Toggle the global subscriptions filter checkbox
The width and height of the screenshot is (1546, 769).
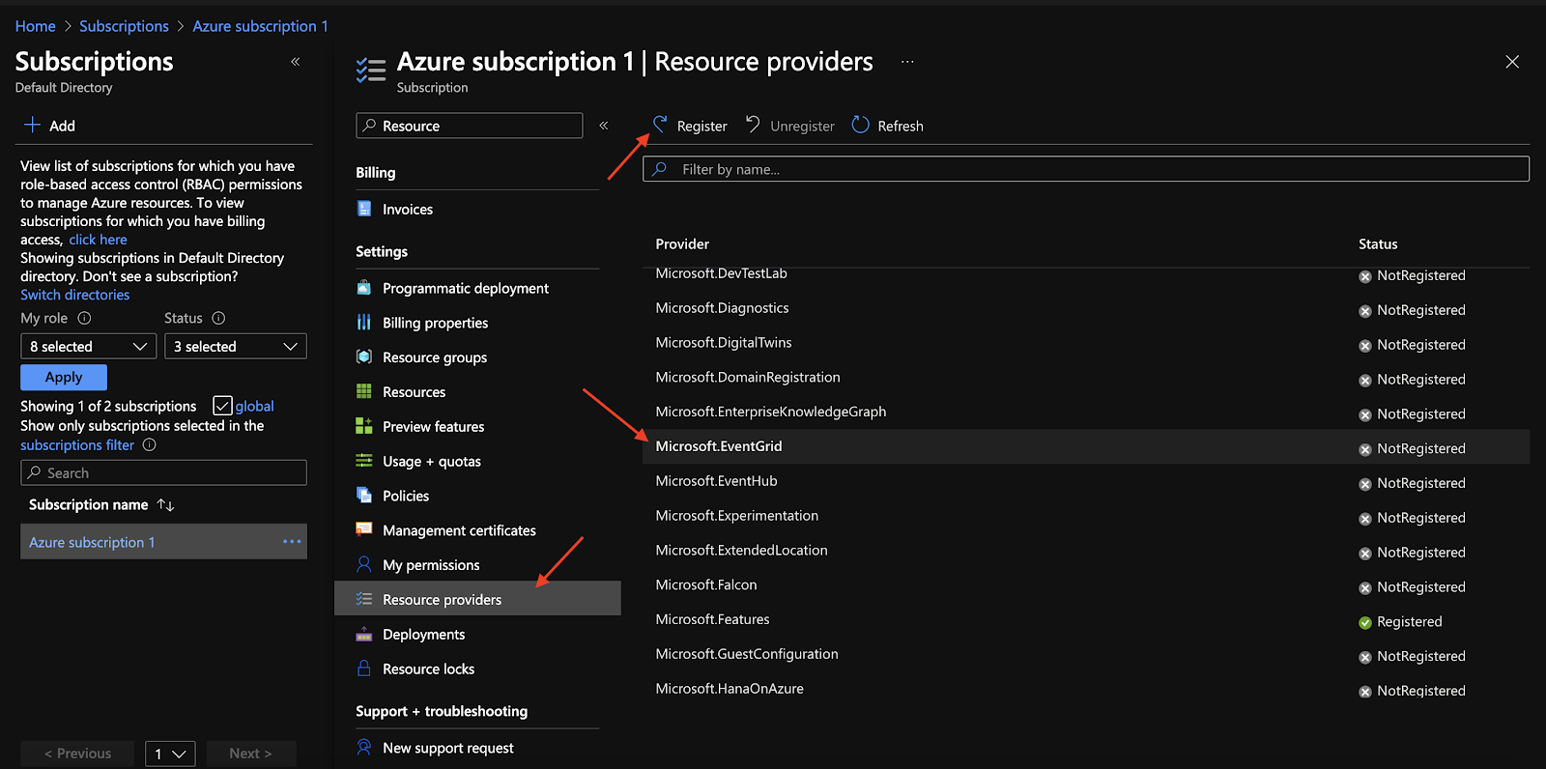pos(222,406)
